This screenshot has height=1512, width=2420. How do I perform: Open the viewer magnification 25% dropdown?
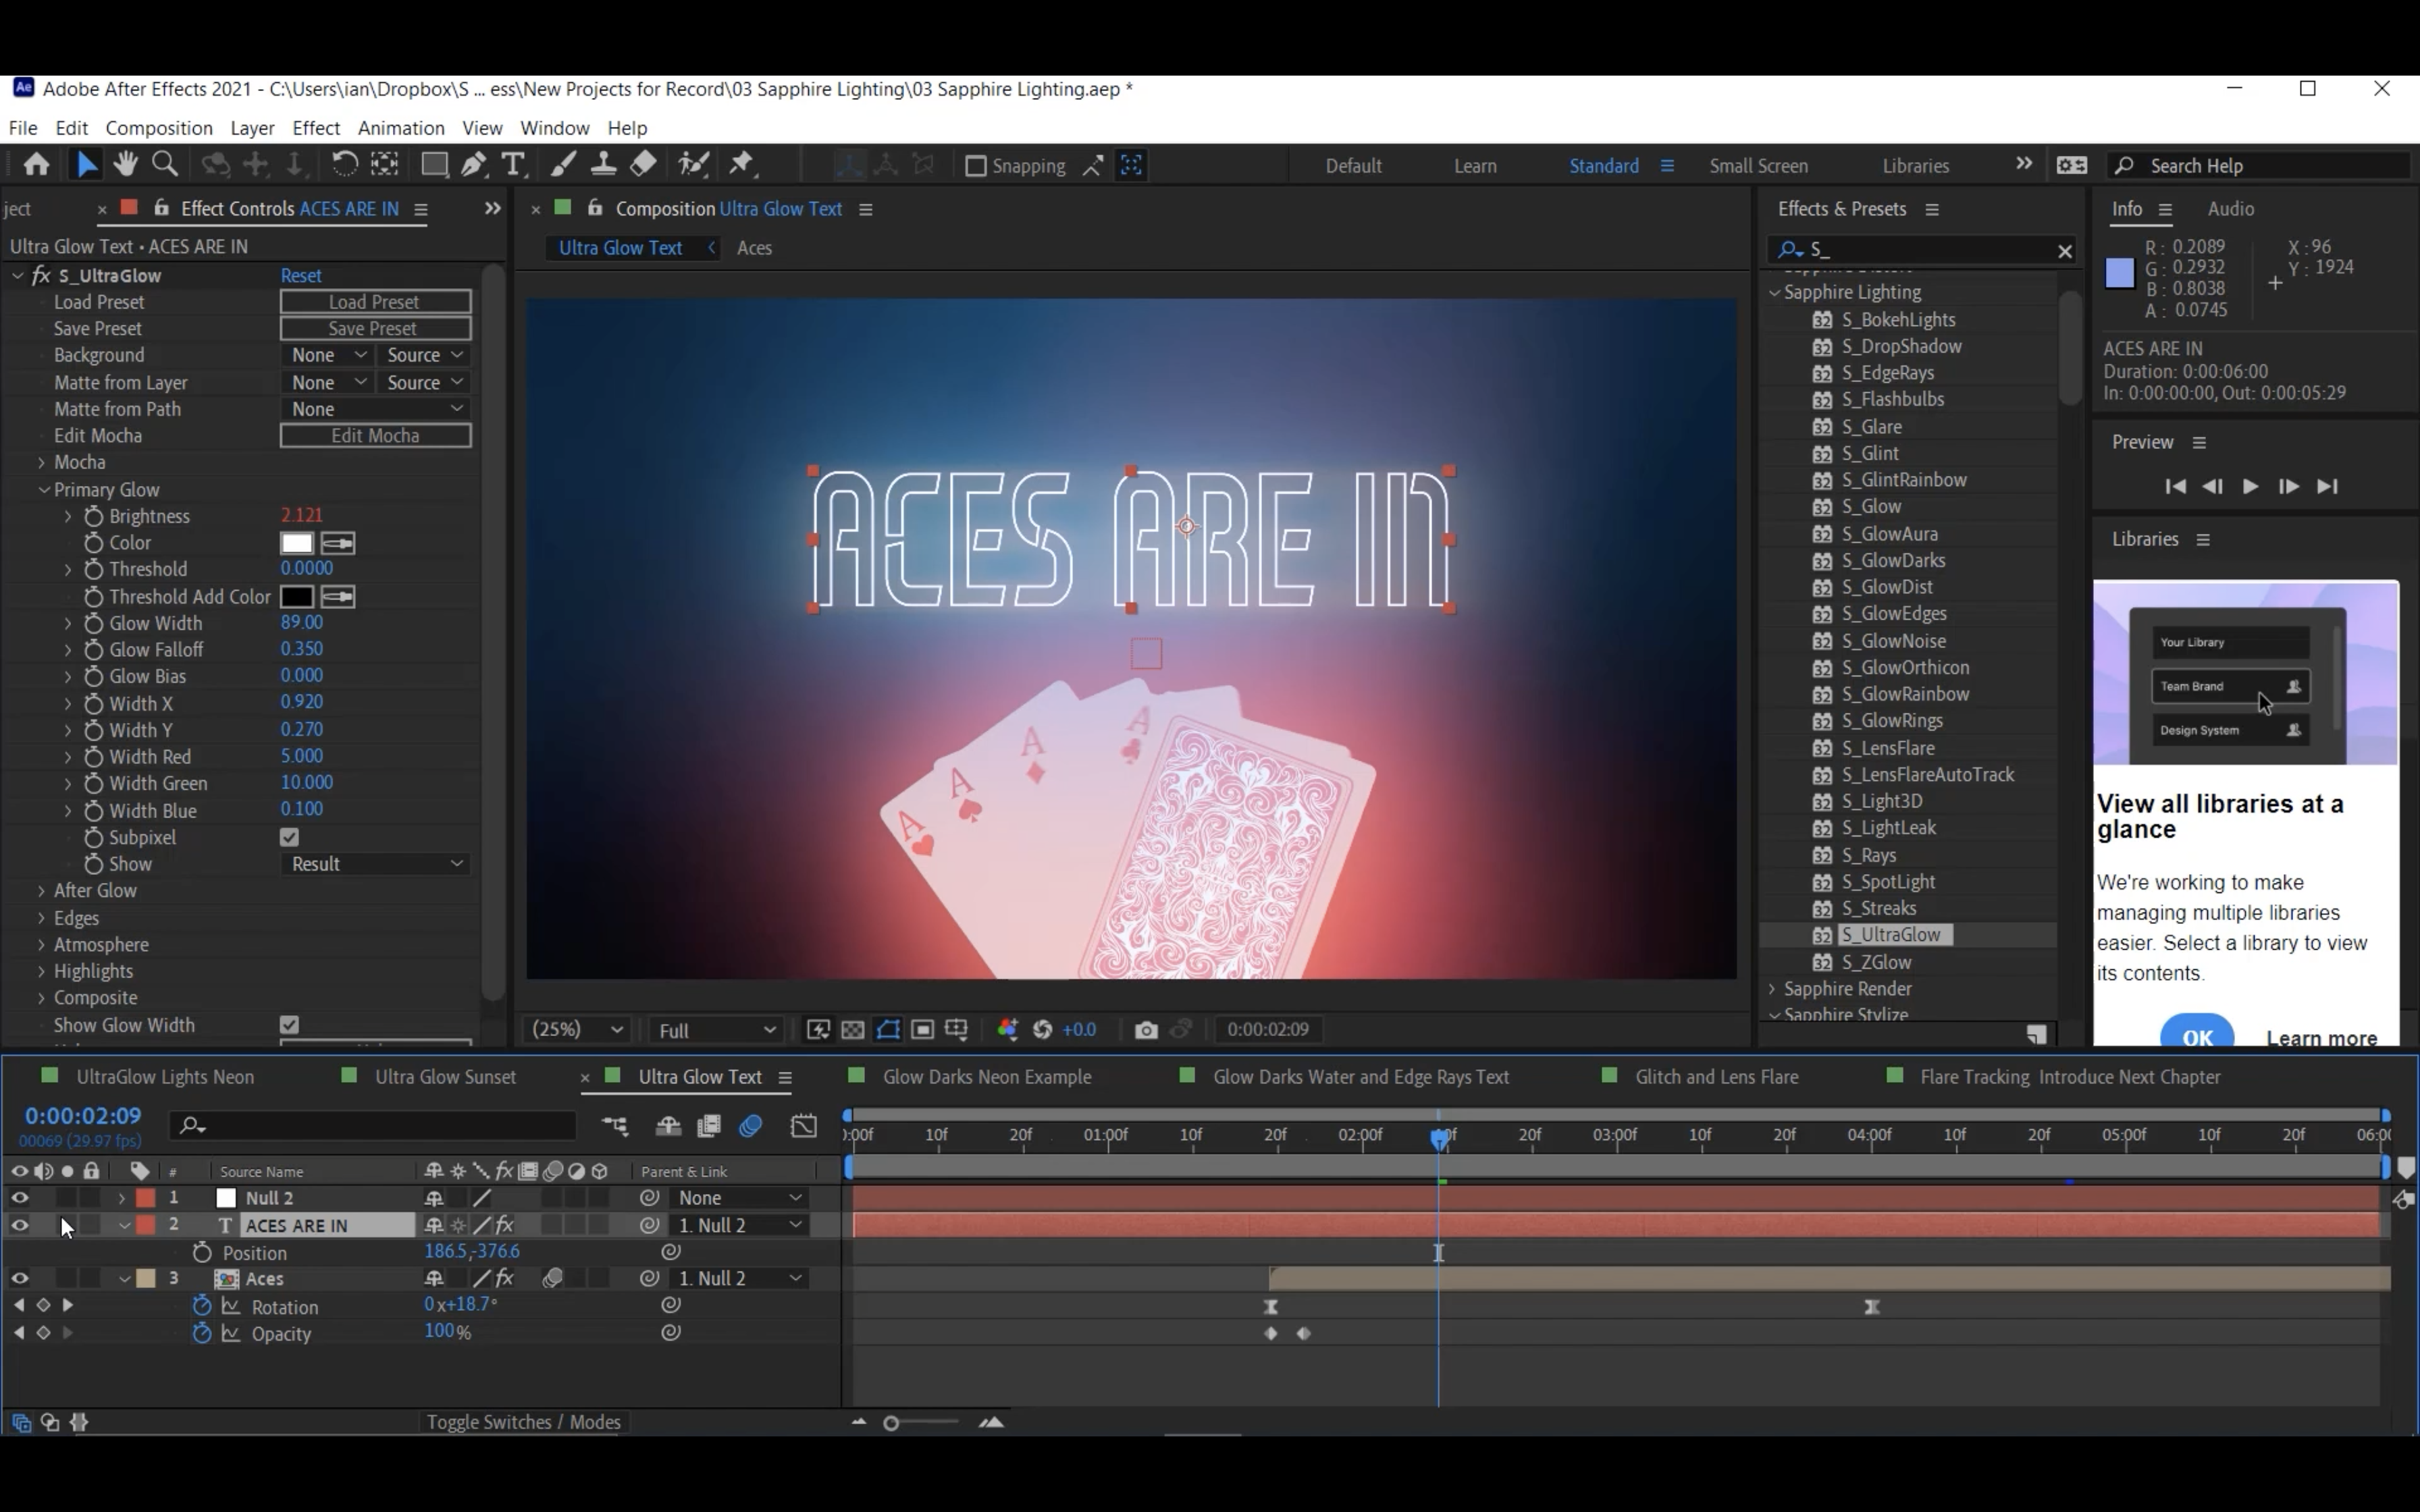pyautogui.click(x=577, y=1030)
